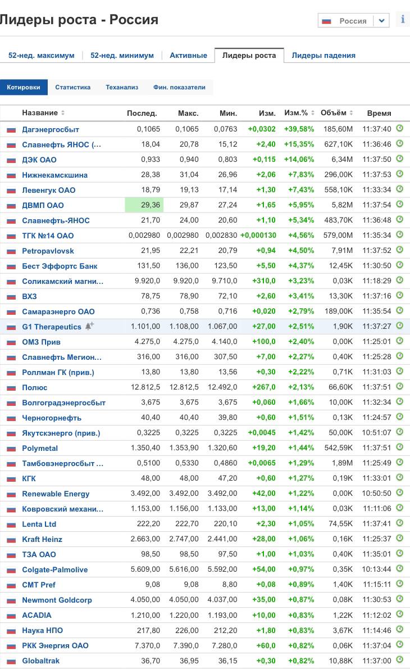Image resolution: width=410 pixels, height=669 pixels.
Task: Click the clock icon in Самараэнерго ОАО row
Action: (400, 310)
